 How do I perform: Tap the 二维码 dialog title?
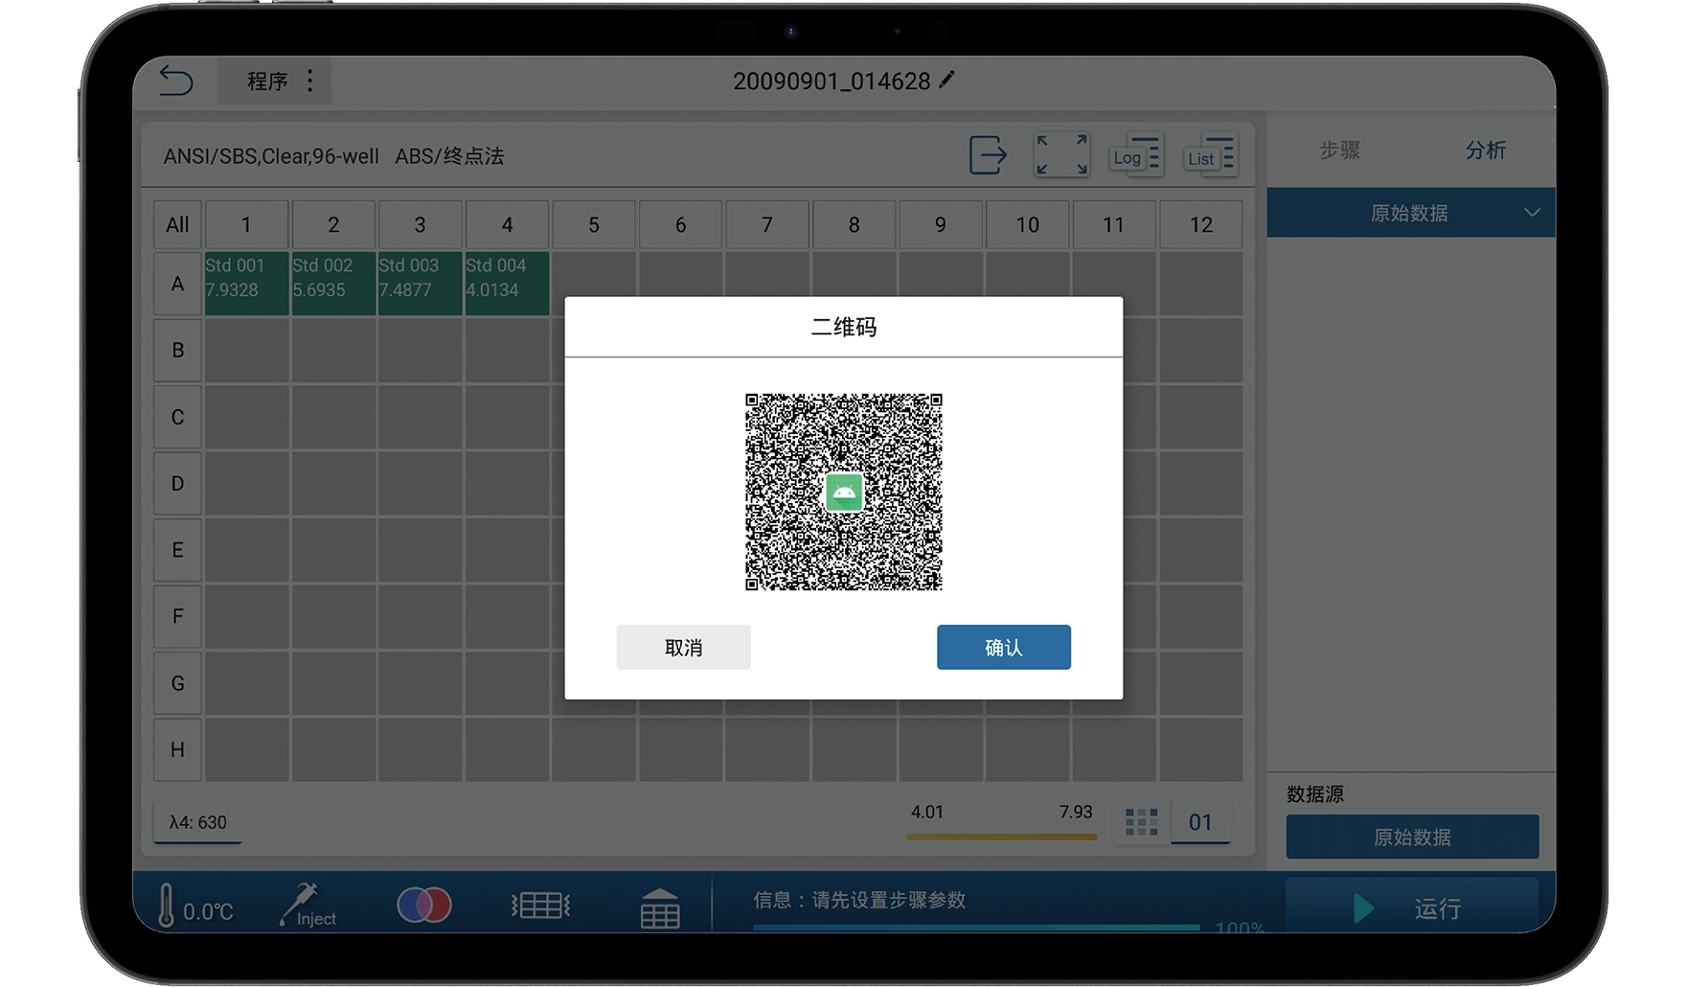(844, 328)
